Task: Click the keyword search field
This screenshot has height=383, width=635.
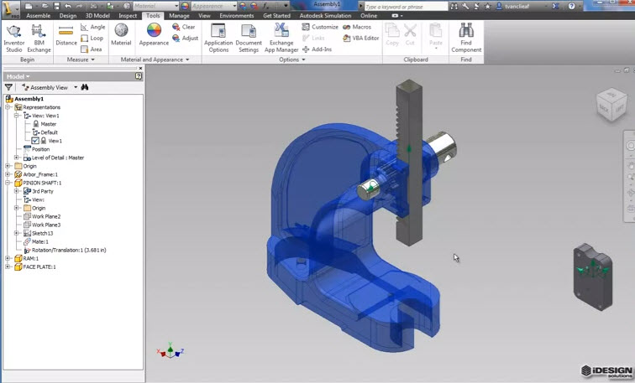Action: [406, 7]
